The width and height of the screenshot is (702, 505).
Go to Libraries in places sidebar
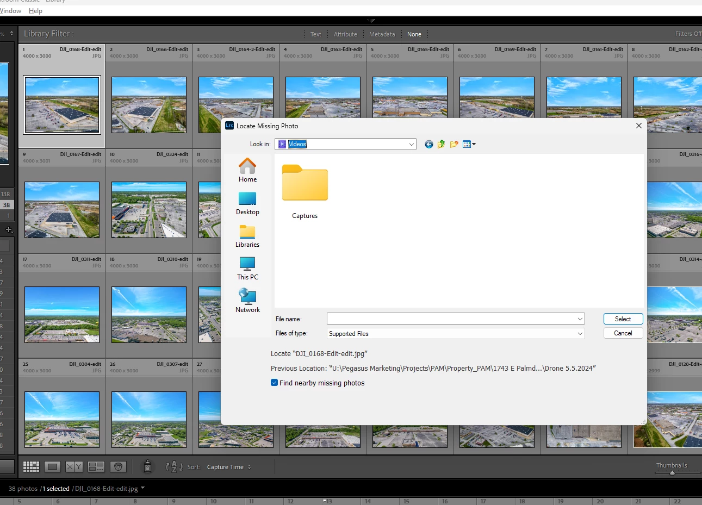tap(247, 236)
